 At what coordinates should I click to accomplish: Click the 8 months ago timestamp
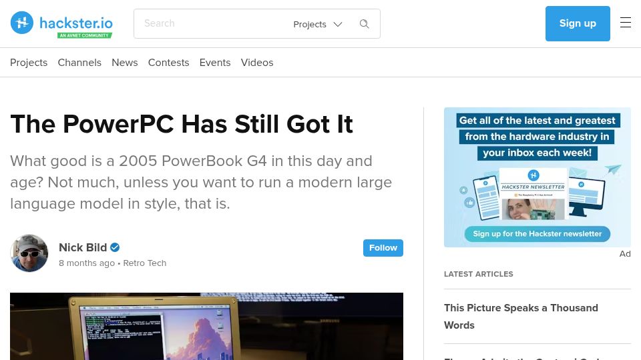[x=87, y=263]
